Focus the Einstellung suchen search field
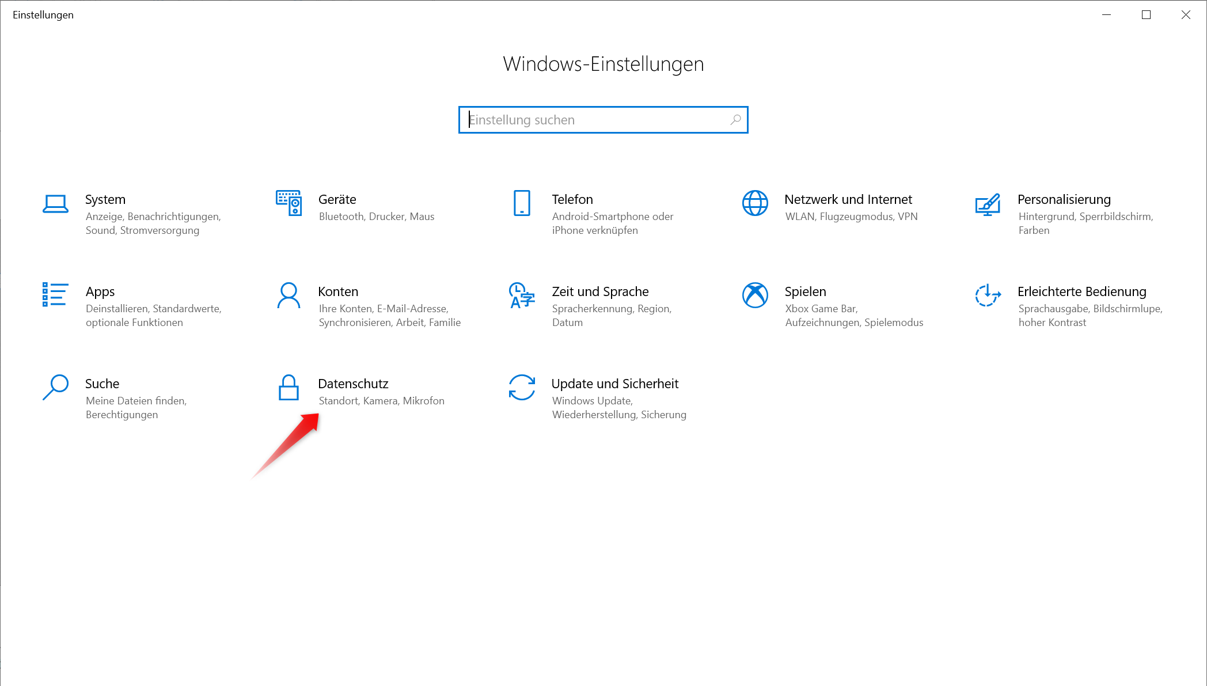This screenshot has height=686, width=1207. click(x=603, y=120)
